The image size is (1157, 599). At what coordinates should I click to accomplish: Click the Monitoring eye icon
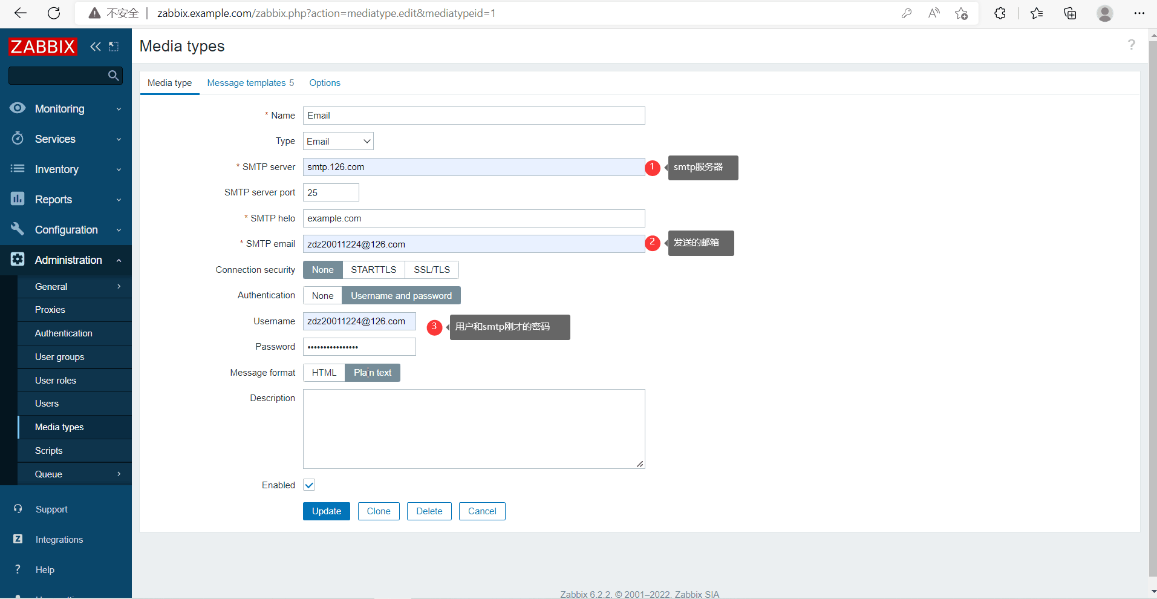[x=18, y=108]
